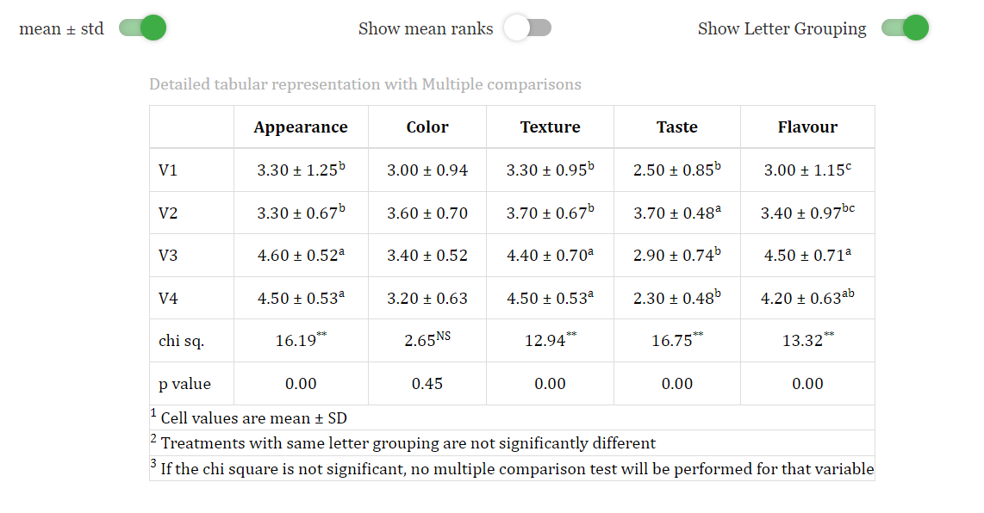Click the V1 row label
The width and height of the screenshot is (984, 513).
pos(168,170)
